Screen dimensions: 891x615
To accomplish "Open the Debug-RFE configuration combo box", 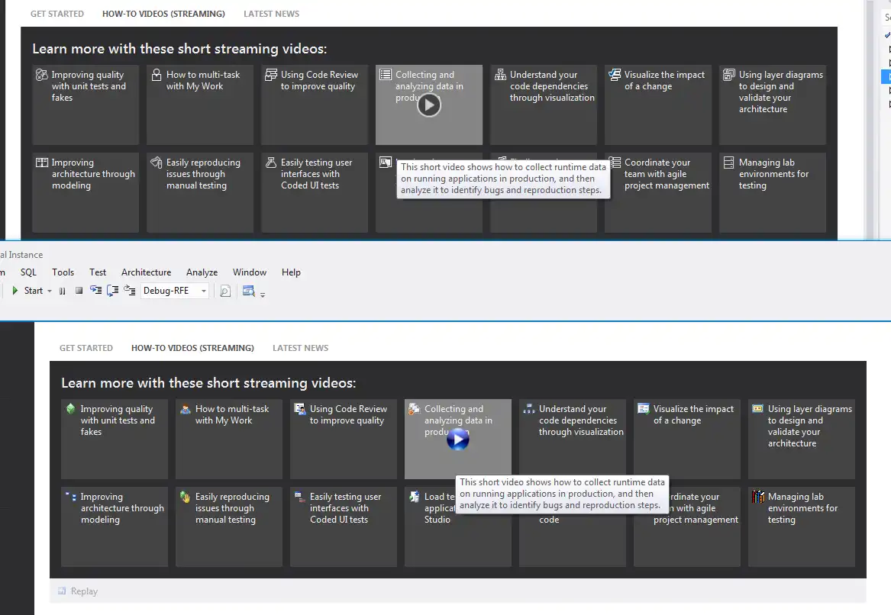I will click(x=174, y=291).
